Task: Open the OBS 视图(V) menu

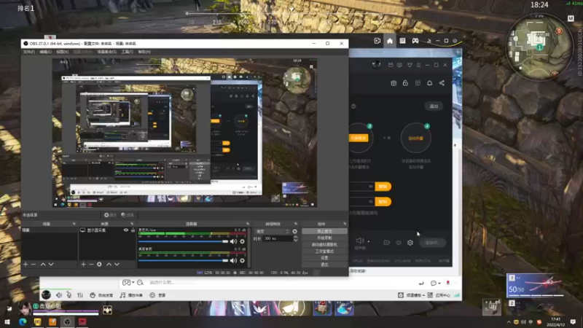Action: pos(62,52)
